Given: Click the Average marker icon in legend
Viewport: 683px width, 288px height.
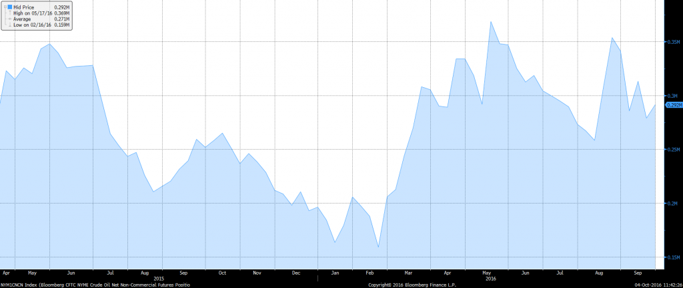Looking at the screenshot, I should tap(9, 19).
